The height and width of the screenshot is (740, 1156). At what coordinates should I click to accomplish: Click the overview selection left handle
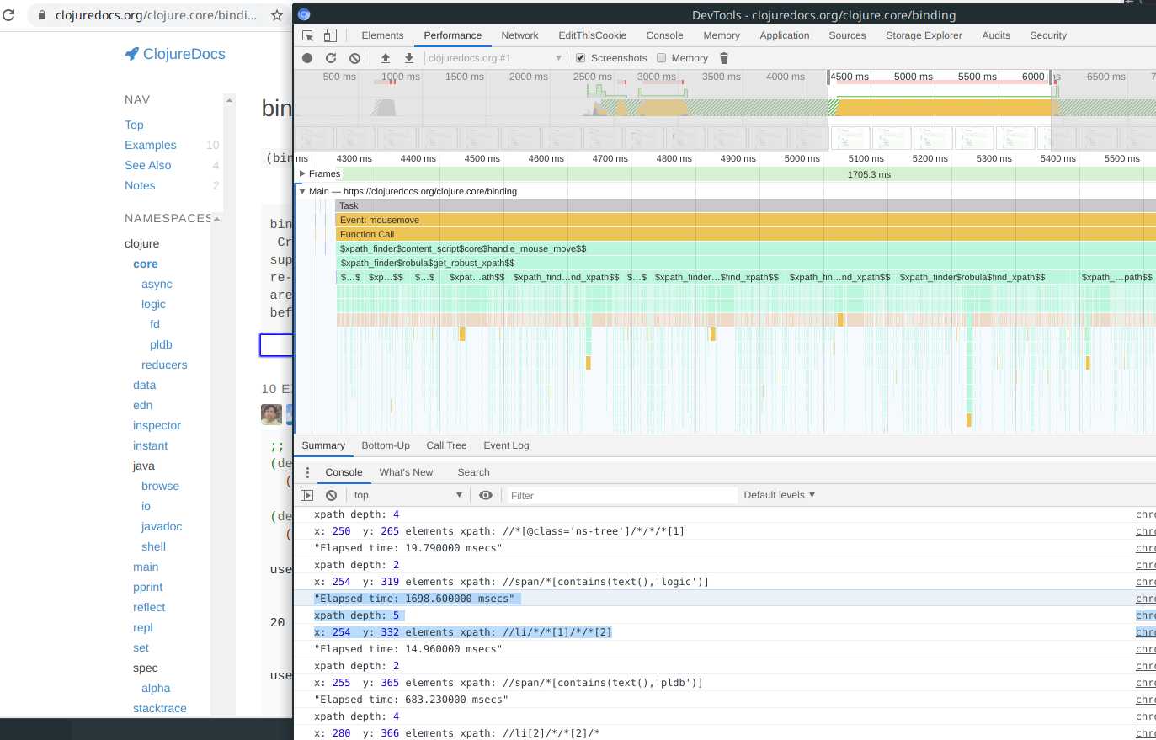coord(828,77)
